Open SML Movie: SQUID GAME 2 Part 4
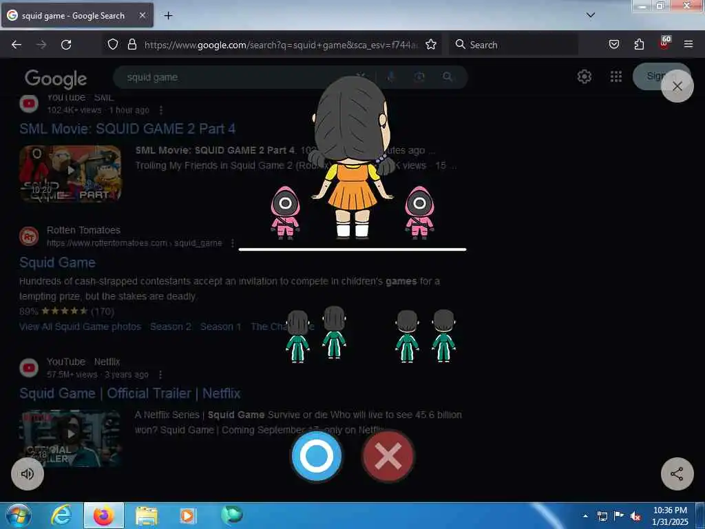 click(127, 129)
